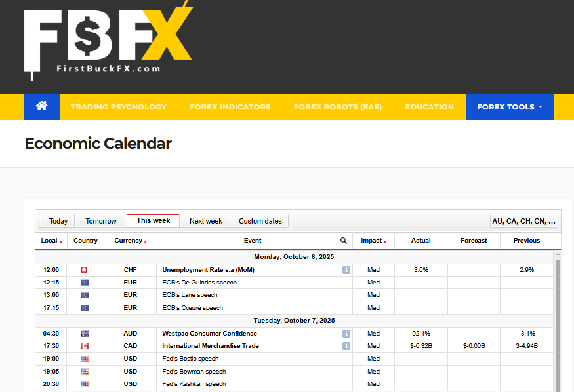Open the info icon beside Unemployment Rate s.a

pos(346,269)
